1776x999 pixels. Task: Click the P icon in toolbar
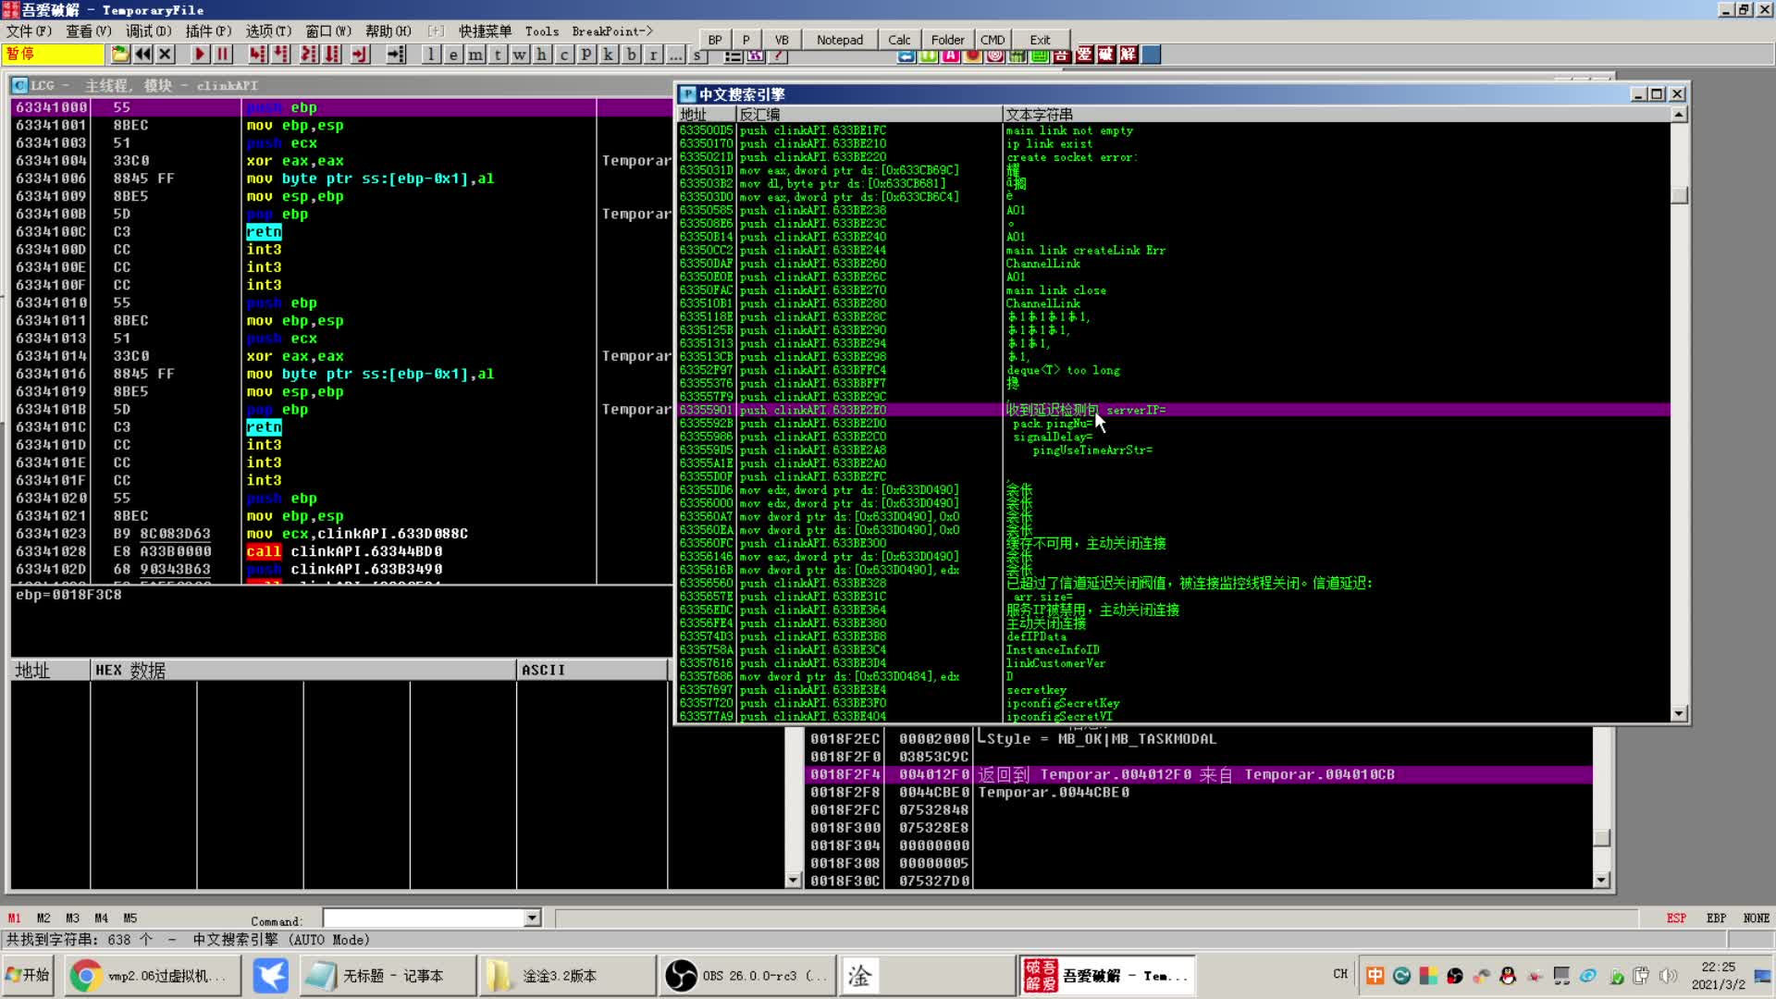point(746,39)
